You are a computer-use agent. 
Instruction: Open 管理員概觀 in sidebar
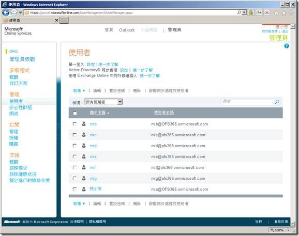pos(22,59)
